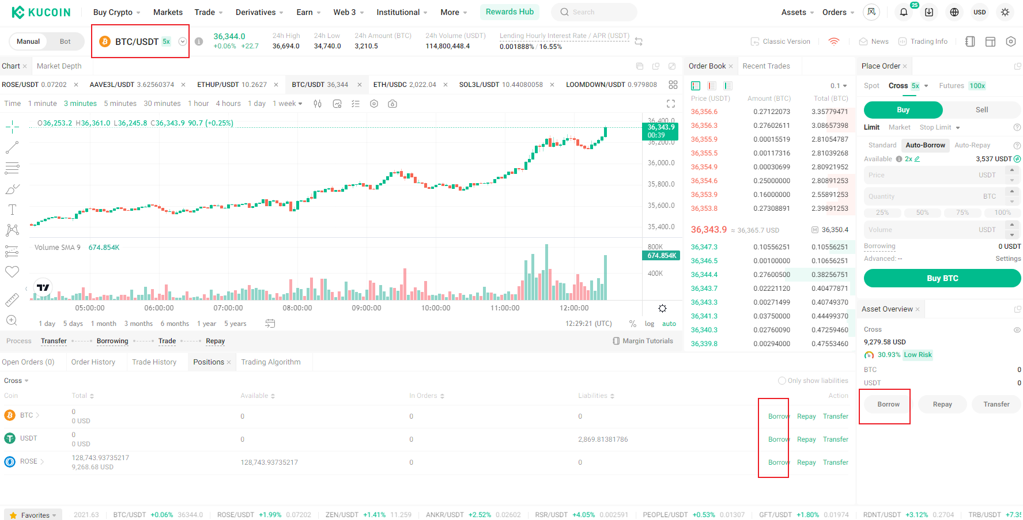Screen dimensions: 1023x520
Task: Set quantity to 100% slider mark
Action: 1002,212
